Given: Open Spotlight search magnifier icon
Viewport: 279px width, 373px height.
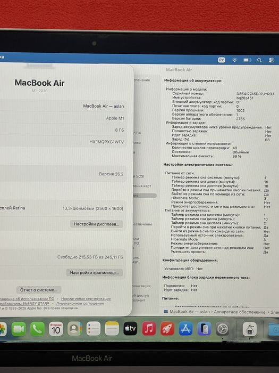Looking at the screenshot, I should click(259, 60).
